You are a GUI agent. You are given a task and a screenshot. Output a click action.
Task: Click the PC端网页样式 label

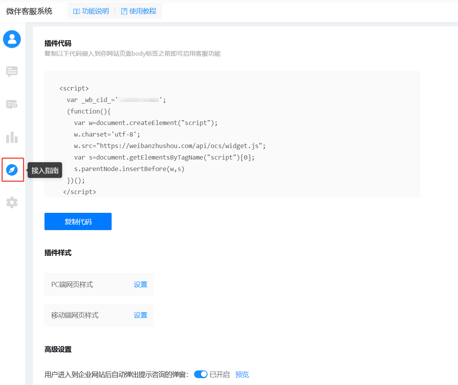pyautogui.click(x=72, y=285)
